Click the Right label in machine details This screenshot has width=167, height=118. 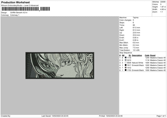122,30
